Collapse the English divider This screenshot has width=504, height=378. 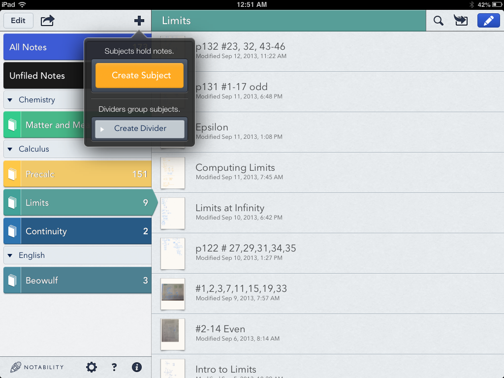point(10,255)
